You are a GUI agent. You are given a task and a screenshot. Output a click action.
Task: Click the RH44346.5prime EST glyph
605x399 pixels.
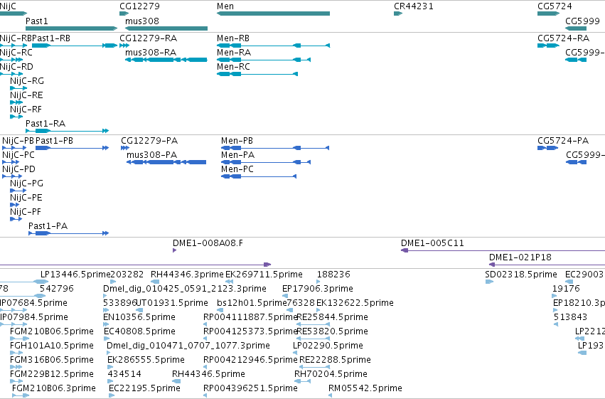pos(176,382)
